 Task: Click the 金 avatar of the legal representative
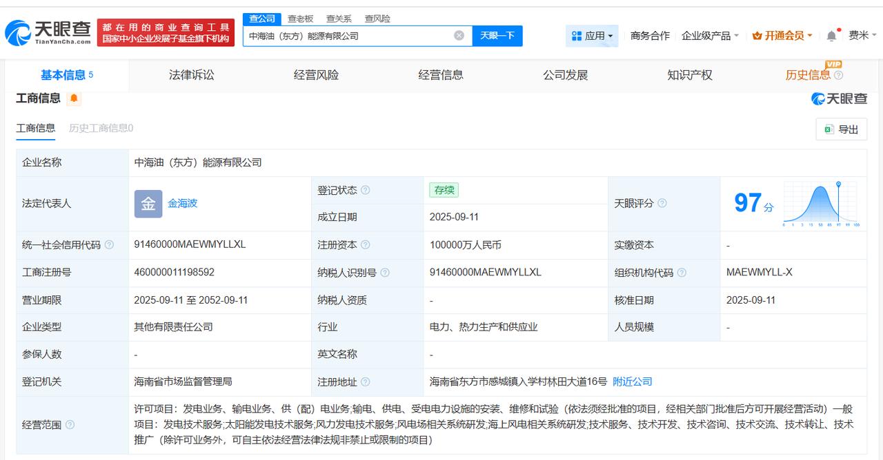(148, 204)
